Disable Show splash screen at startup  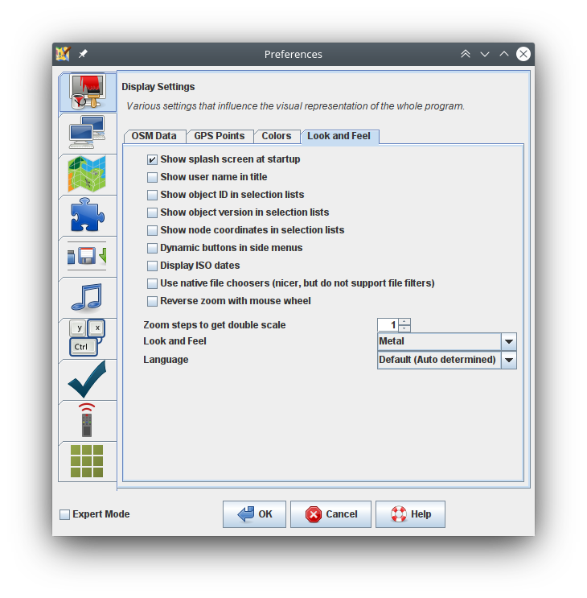[153, 159]
